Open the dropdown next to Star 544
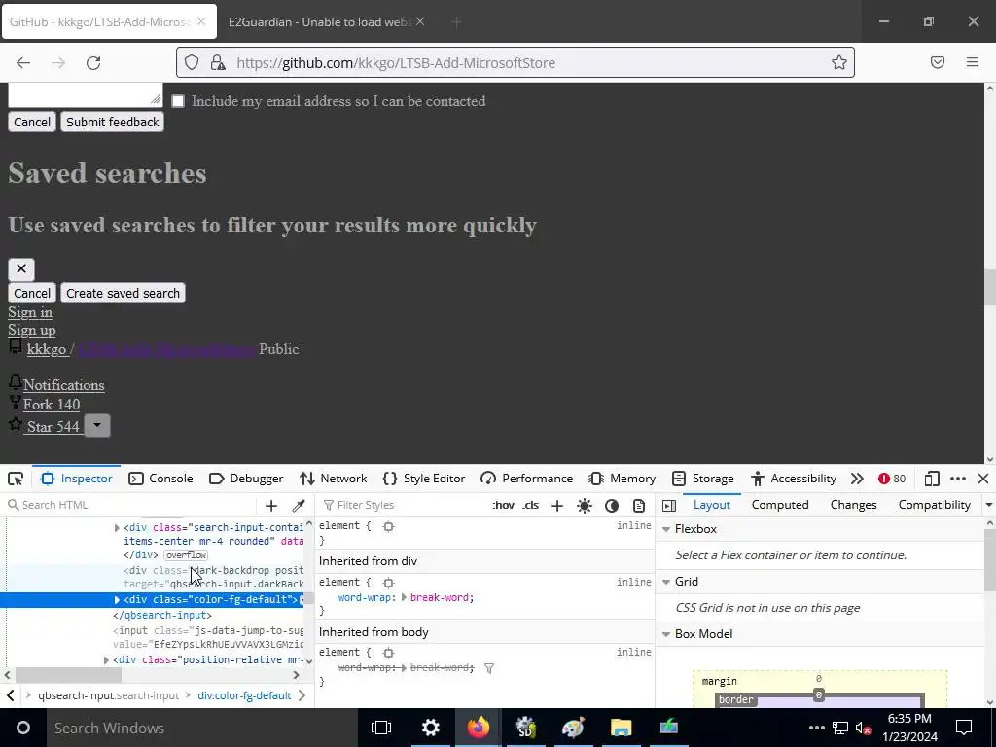The width and height of the screenshot is (996, 747). tap(97, 426)
